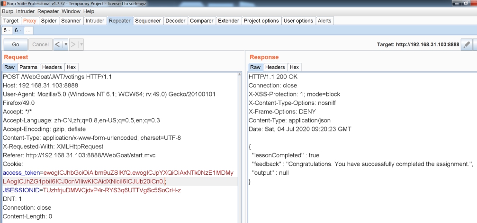Switch to the Comparer tab
The width and height of the screenshot is (477, 223).
(x=201, y=21)
